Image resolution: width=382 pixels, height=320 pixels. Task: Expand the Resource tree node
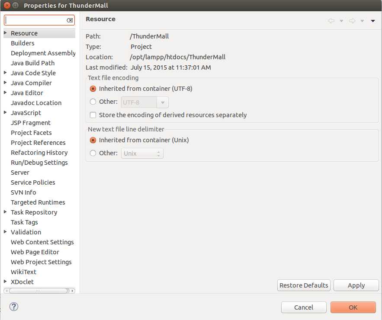coord(5,32)
